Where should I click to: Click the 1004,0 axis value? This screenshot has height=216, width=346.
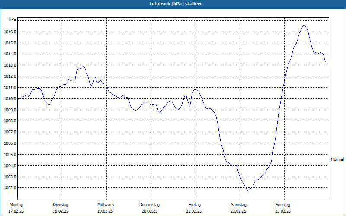(x=10, y=166)
